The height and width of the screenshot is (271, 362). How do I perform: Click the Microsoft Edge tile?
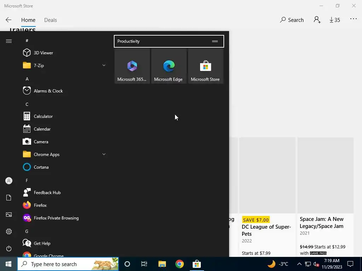[x=169, y=66]
